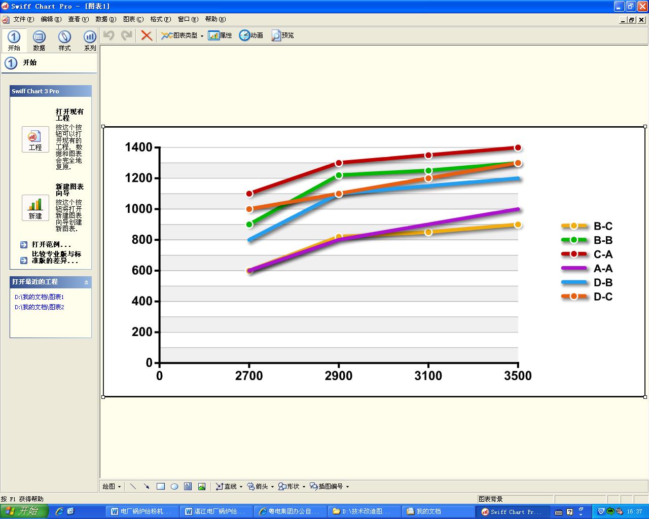Open the 格式 (Format) menu
The image size is (649, 519).
[x=160, y=19]
